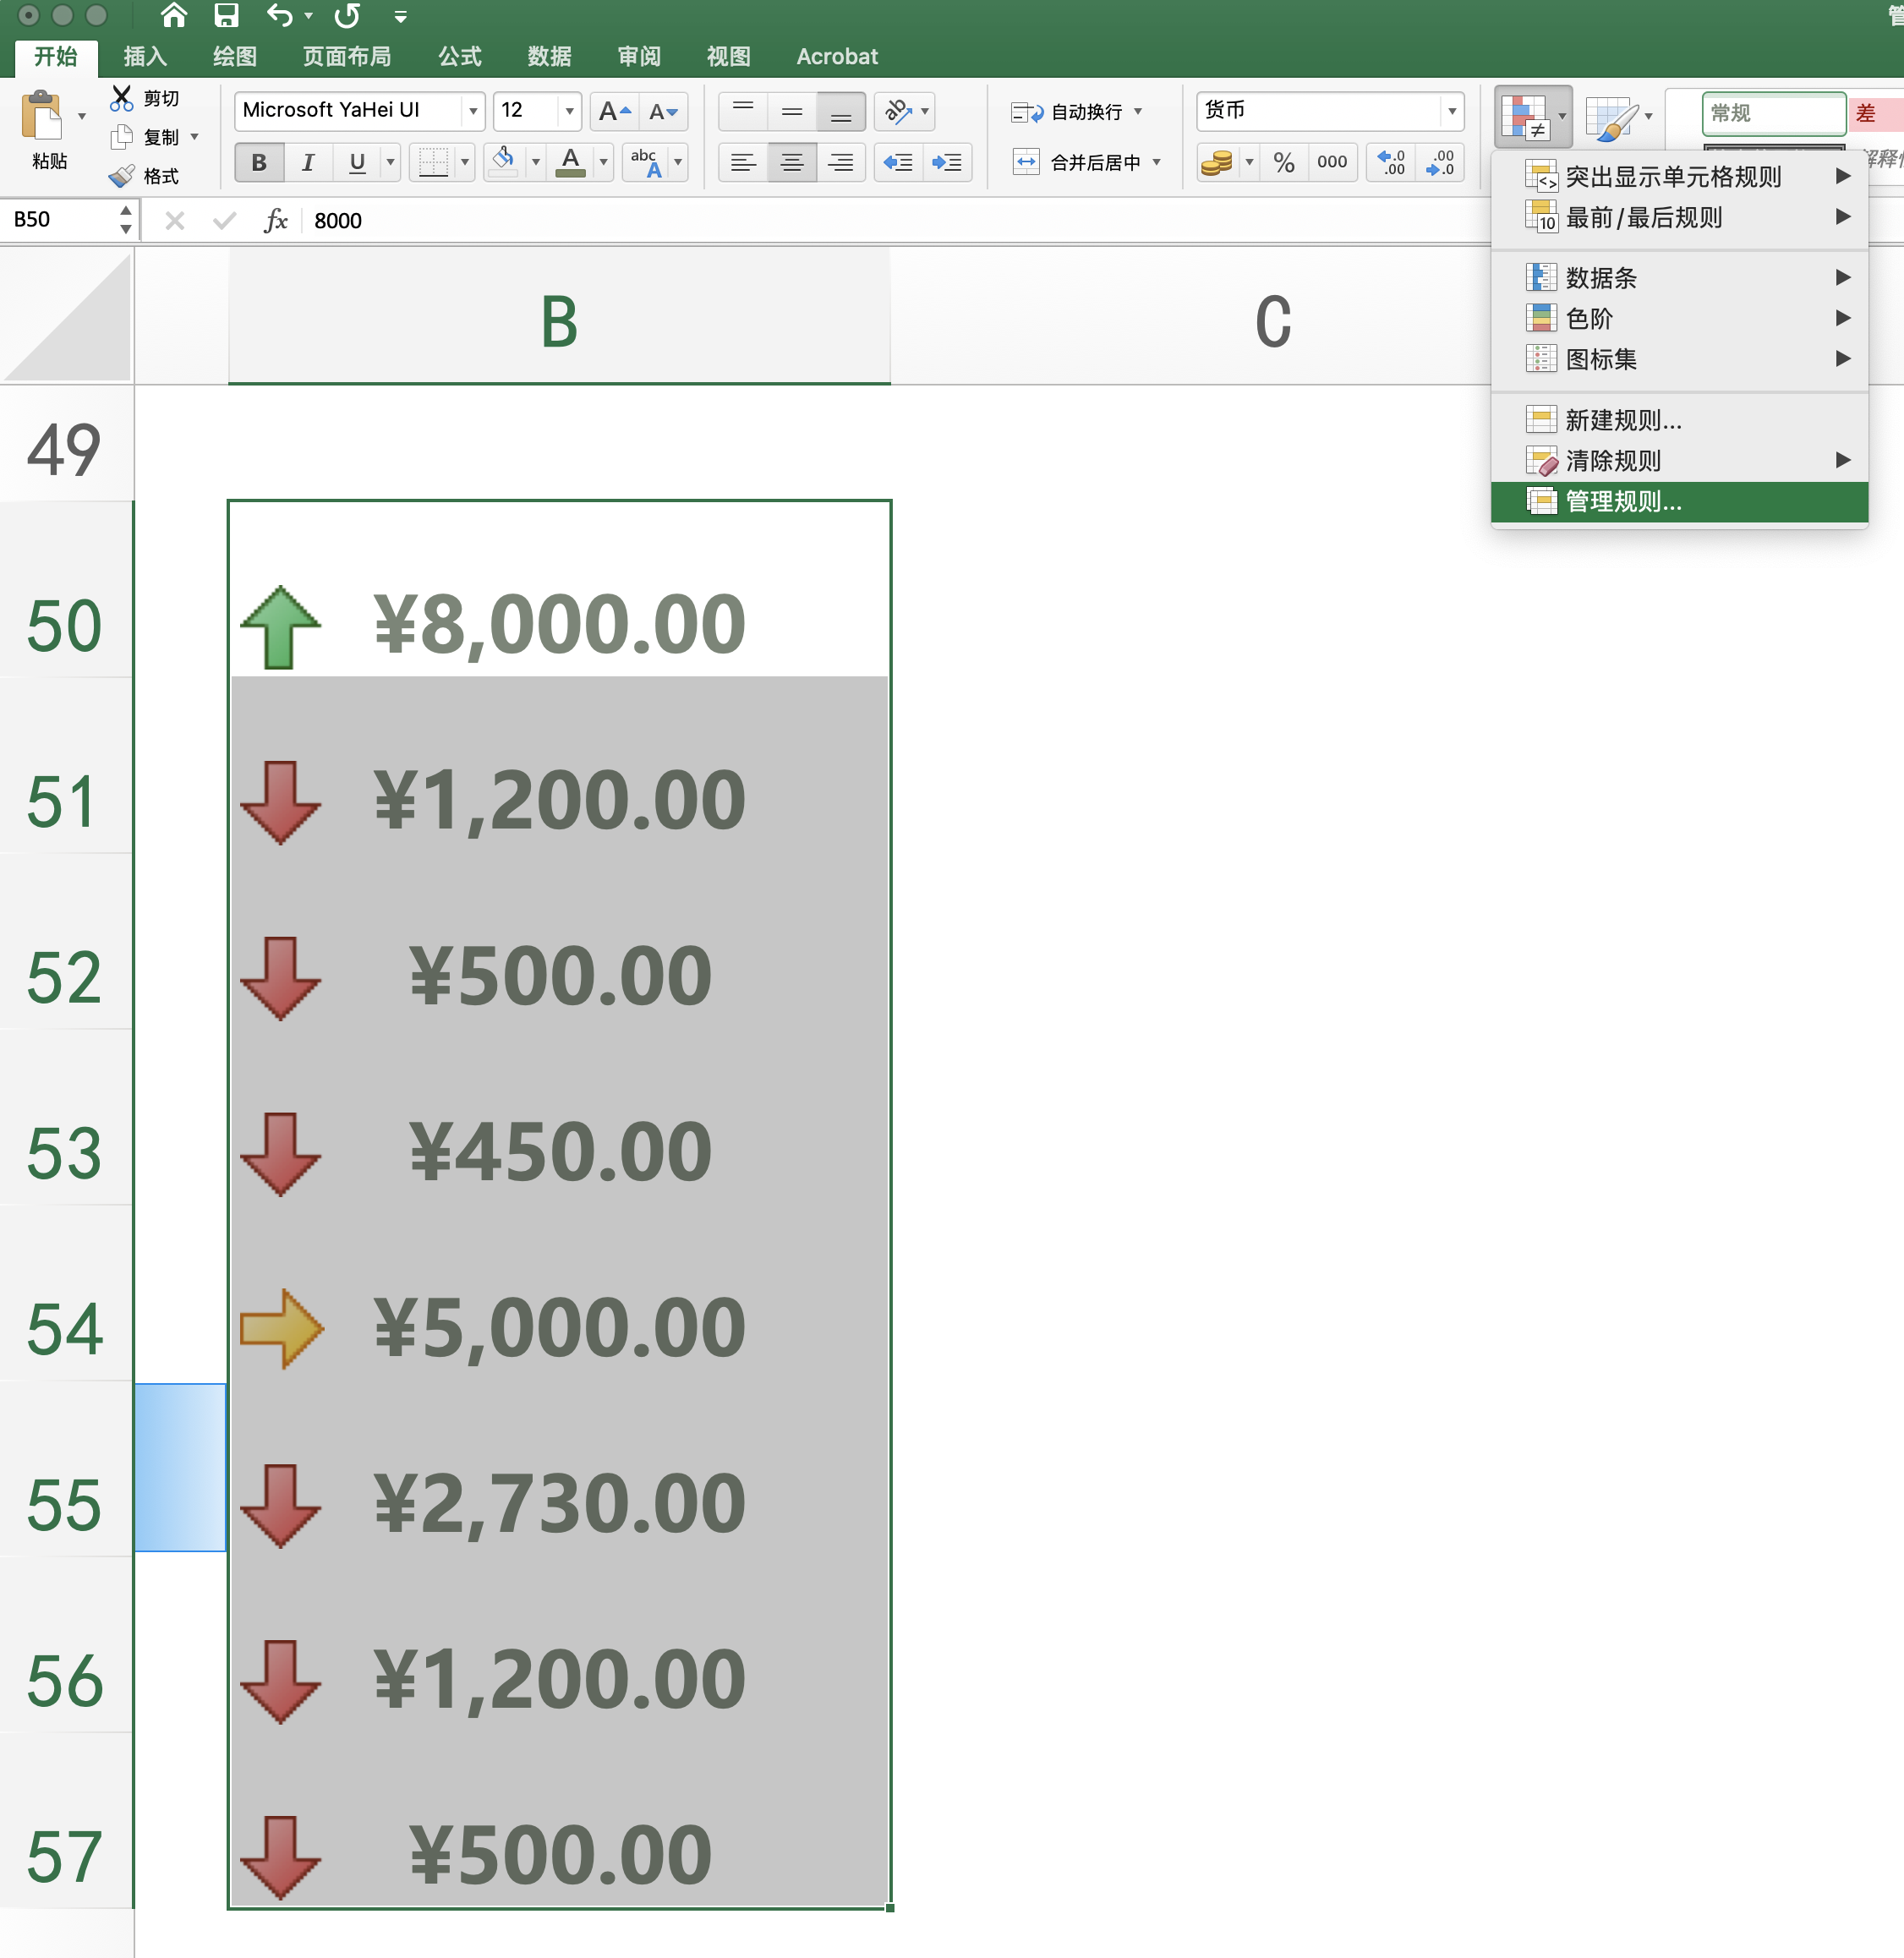The height and width of the screenshot is (1958, 1904).
Task: Toggle bold formatting
Action: [258, 162]
